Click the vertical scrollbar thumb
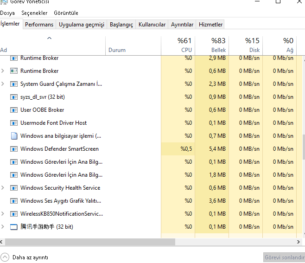 click(x=304, y=147)
